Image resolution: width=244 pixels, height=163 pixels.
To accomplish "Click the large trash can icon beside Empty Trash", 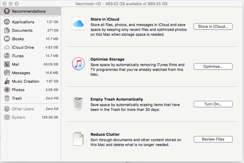I will (78, 103).
